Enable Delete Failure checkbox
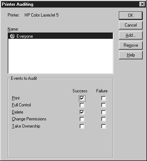147x161 pixels. tap(103, 112)
